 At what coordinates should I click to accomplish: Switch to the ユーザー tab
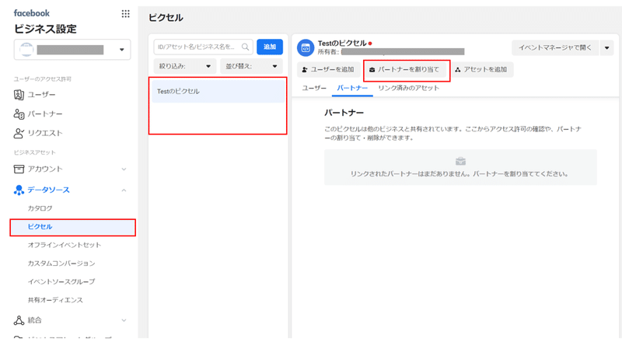click(314, 88)
